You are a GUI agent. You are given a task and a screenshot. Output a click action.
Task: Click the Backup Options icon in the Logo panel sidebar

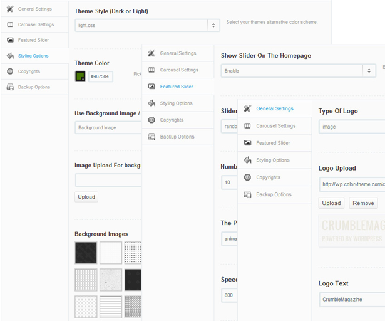pyautogui.click(x=248, y=194)
